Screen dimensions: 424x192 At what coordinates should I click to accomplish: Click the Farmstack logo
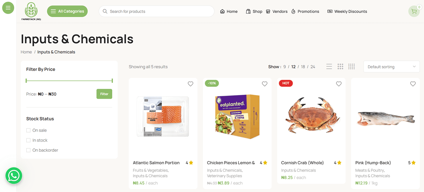pyautogui.click(x=31, y=11)
